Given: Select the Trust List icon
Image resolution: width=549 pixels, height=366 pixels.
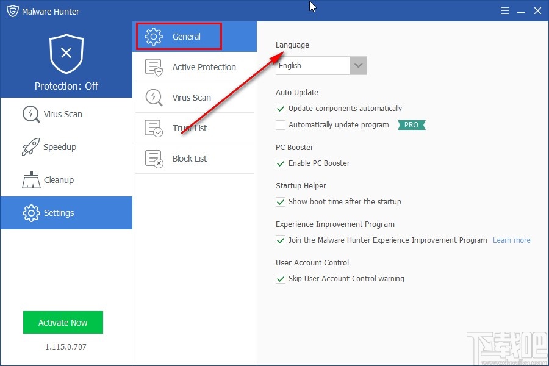Looking at the screenshot, I should 154,127.
